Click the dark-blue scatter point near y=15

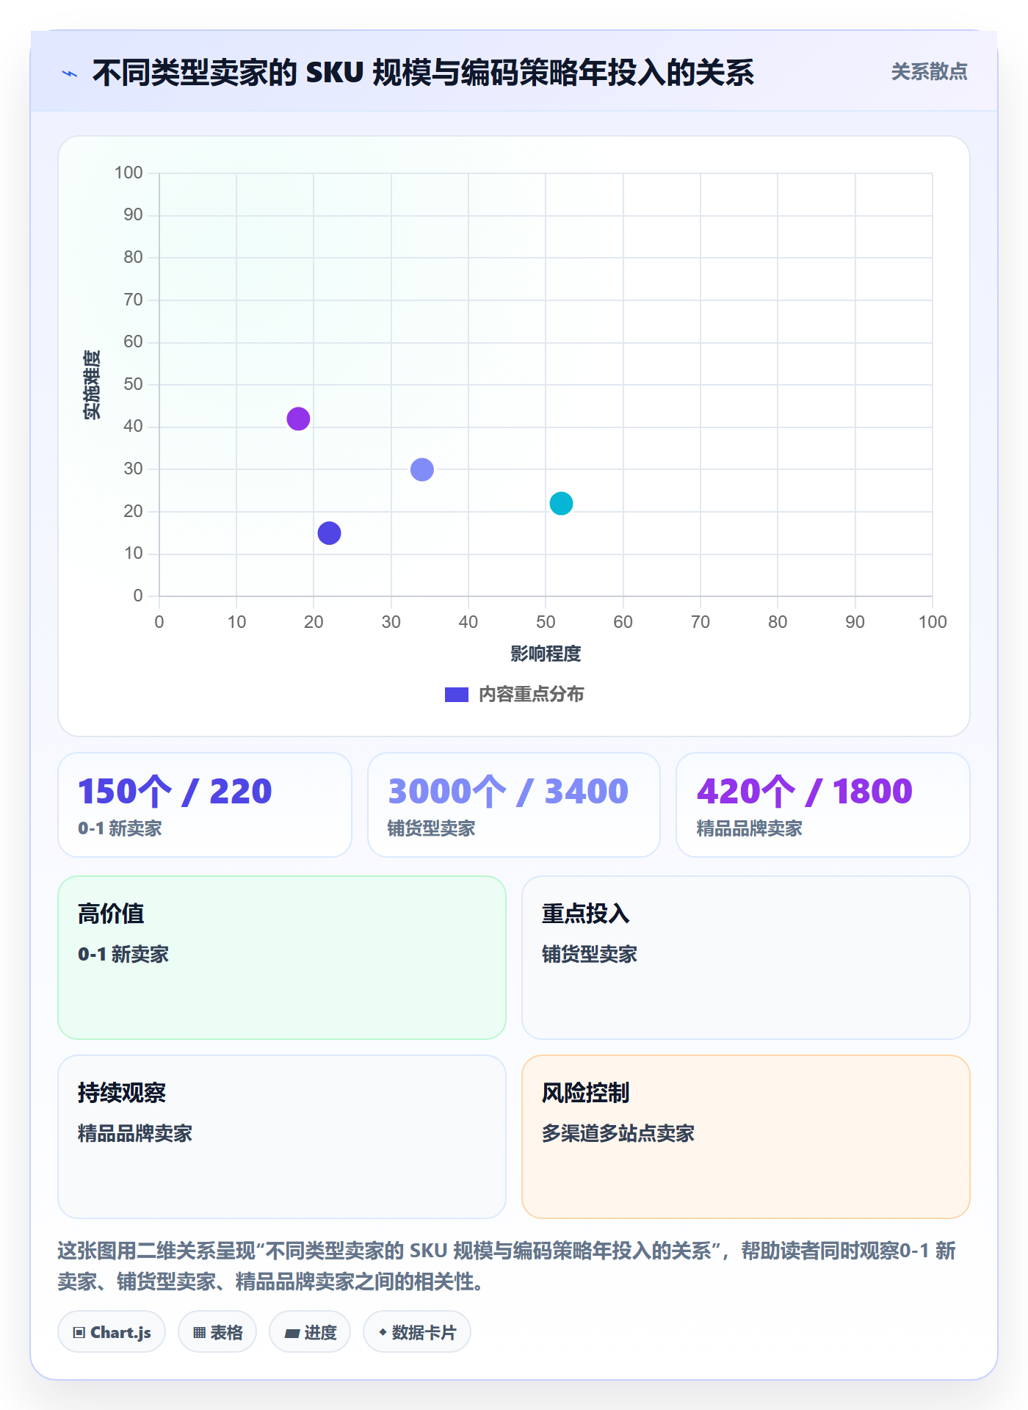point(329,533)
